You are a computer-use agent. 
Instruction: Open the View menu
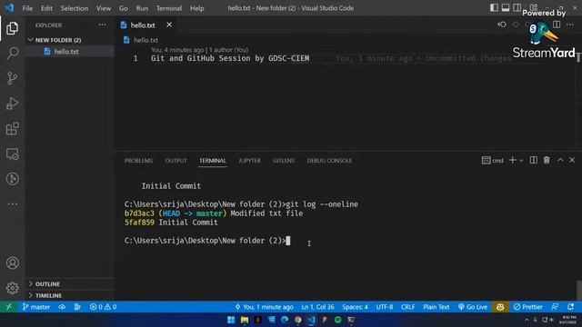pyautogui.click(x=103, y=8)
